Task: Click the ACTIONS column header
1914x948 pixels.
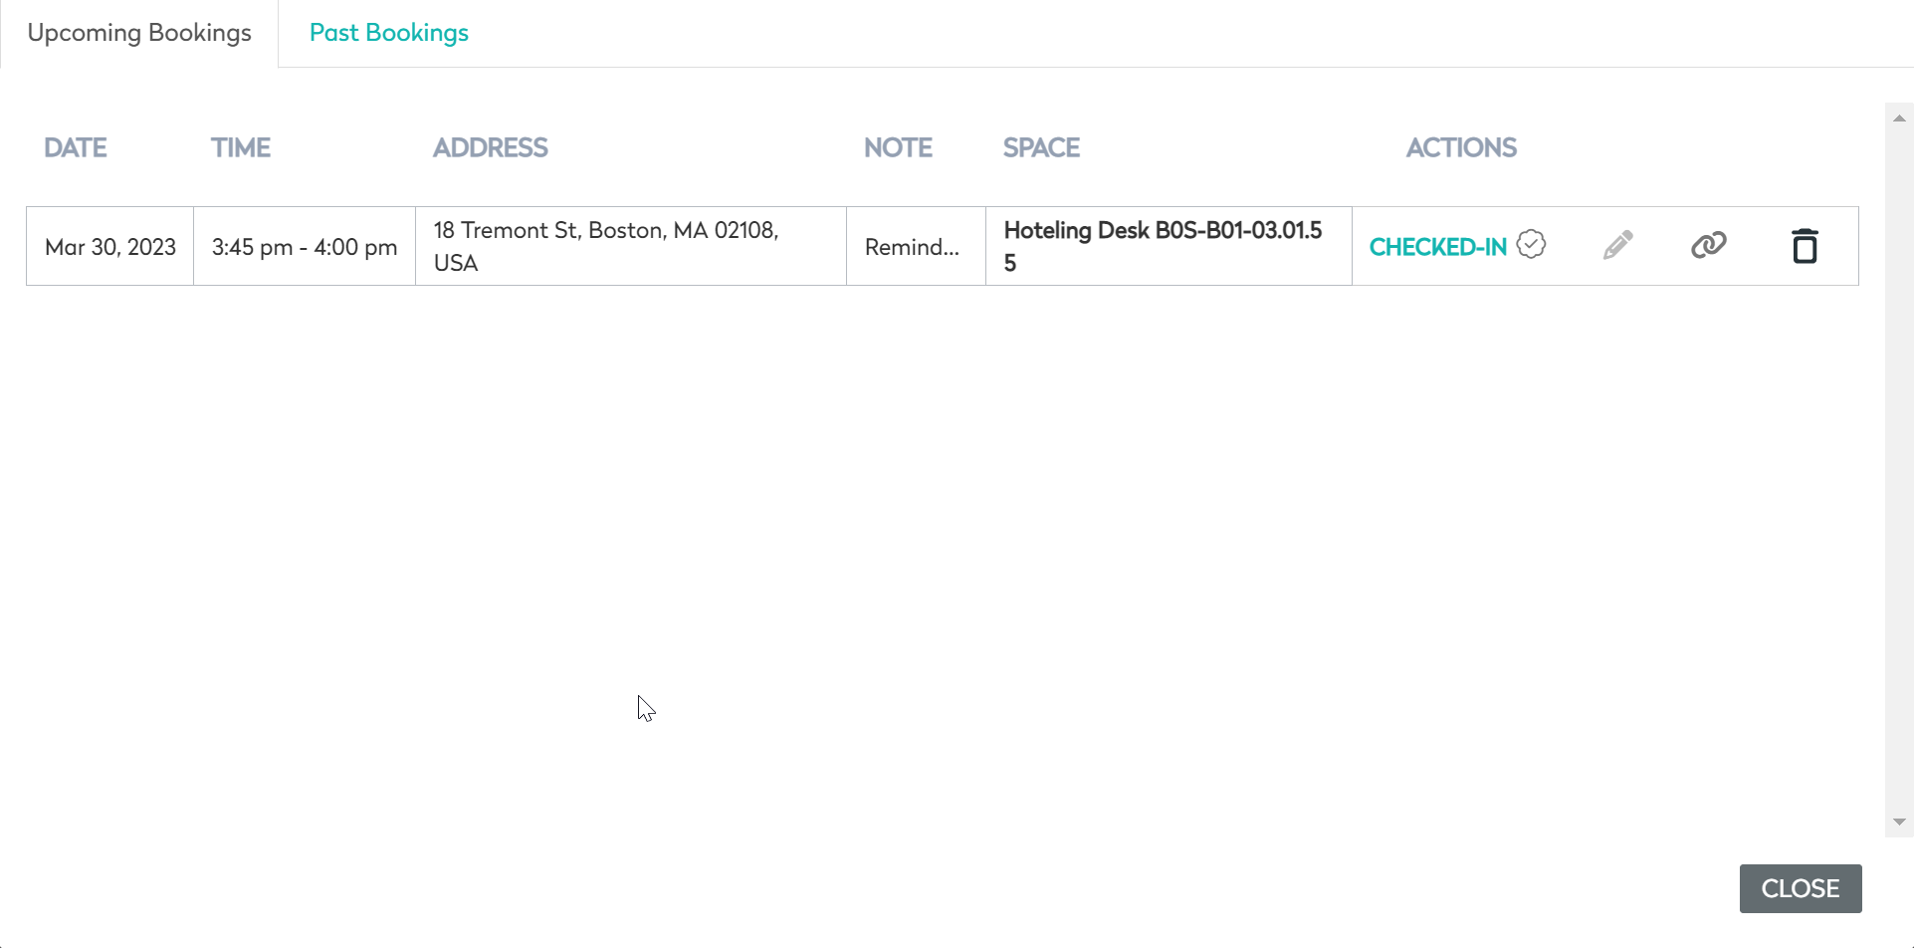Action: 1461,147
